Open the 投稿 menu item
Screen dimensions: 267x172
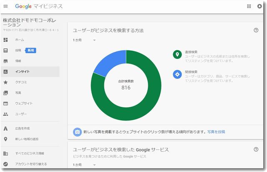(18, 51)
